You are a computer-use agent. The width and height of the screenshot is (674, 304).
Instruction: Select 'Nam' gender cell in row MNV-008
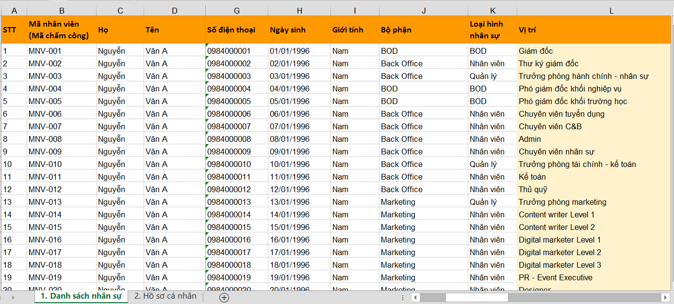[x=355, y=139]
